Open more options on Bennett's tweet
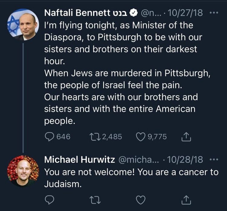The height and width of the screenshot is (211, 227). tap(214, 13)
